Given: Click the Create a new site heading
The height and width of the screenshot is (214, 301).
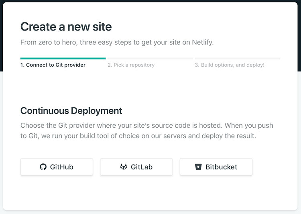Looking at the screenshot, I should point(66,27).
